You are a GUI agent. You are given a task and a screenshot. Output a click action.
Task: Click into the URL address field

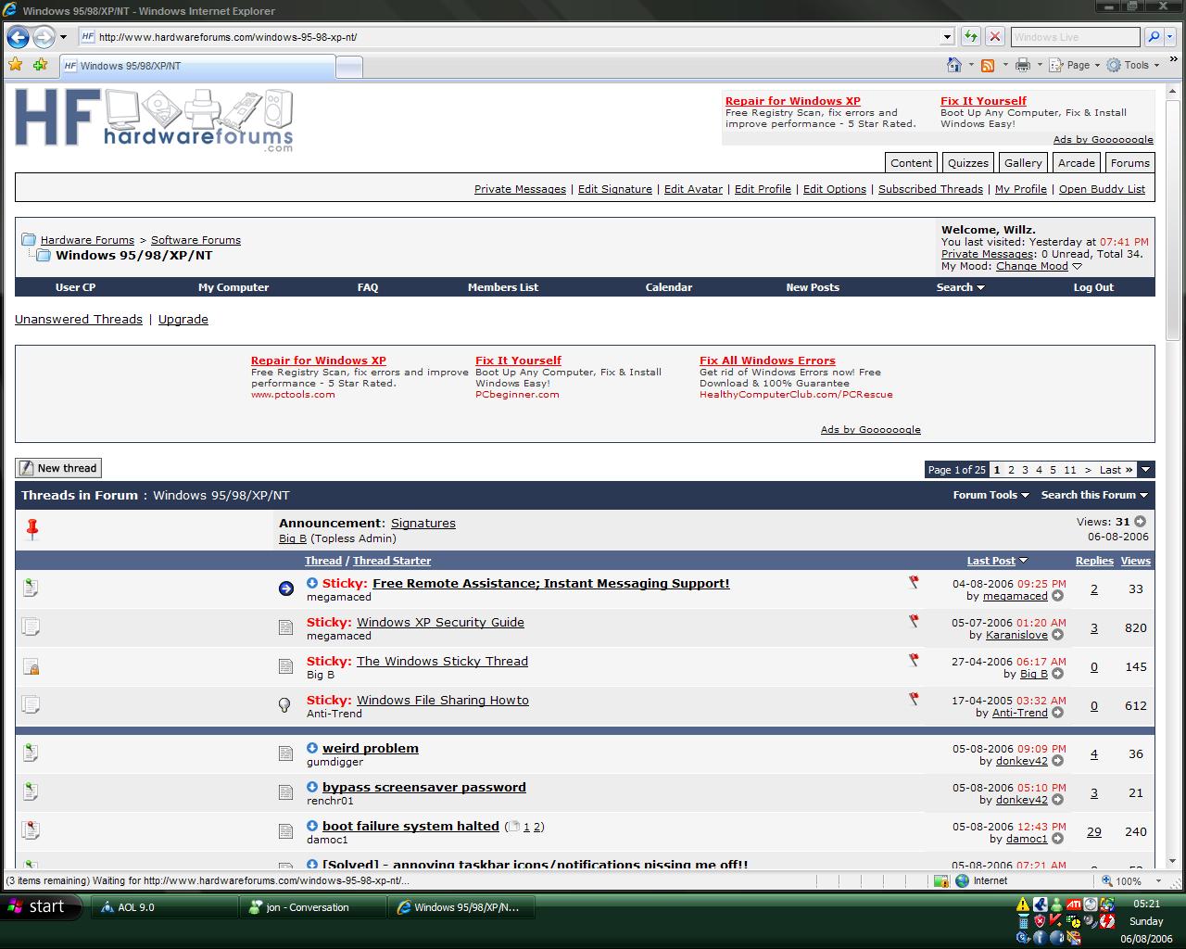tap(516, 37)
